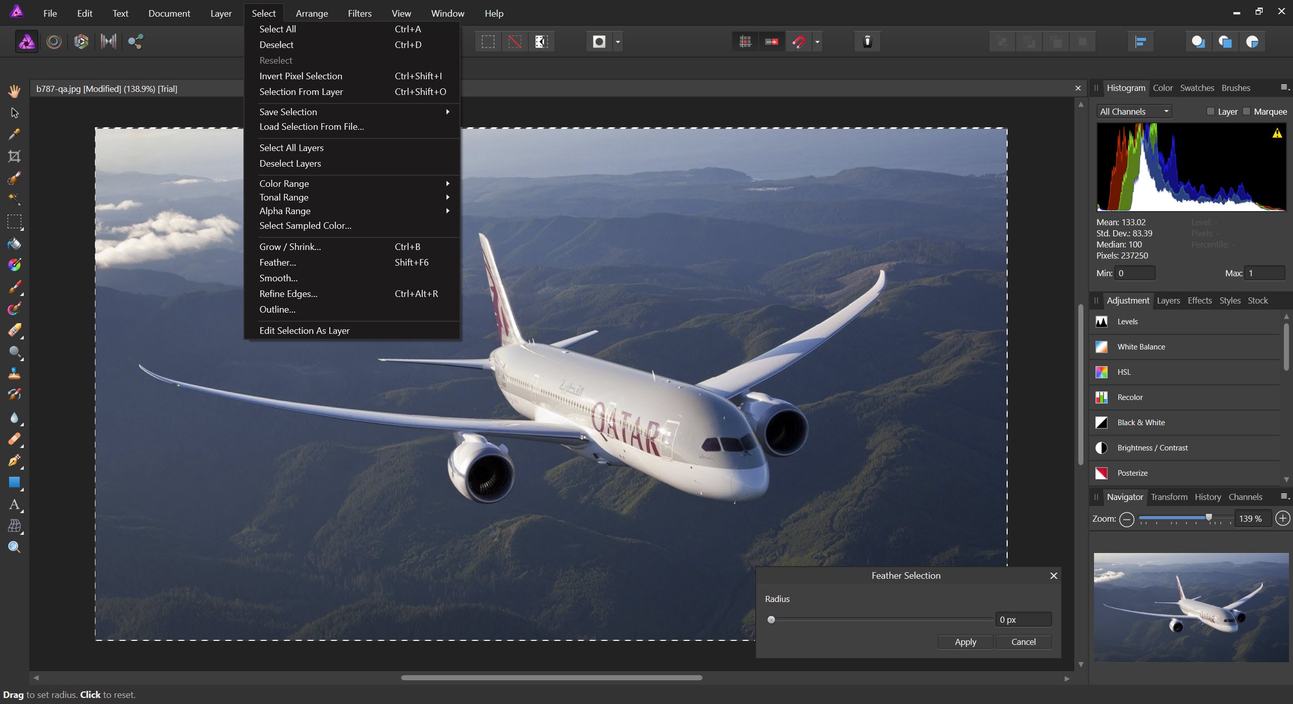Viewport: 1293px width, 704px height.
Task: Expand the Color Range submenu
Action: coord(352,183)
